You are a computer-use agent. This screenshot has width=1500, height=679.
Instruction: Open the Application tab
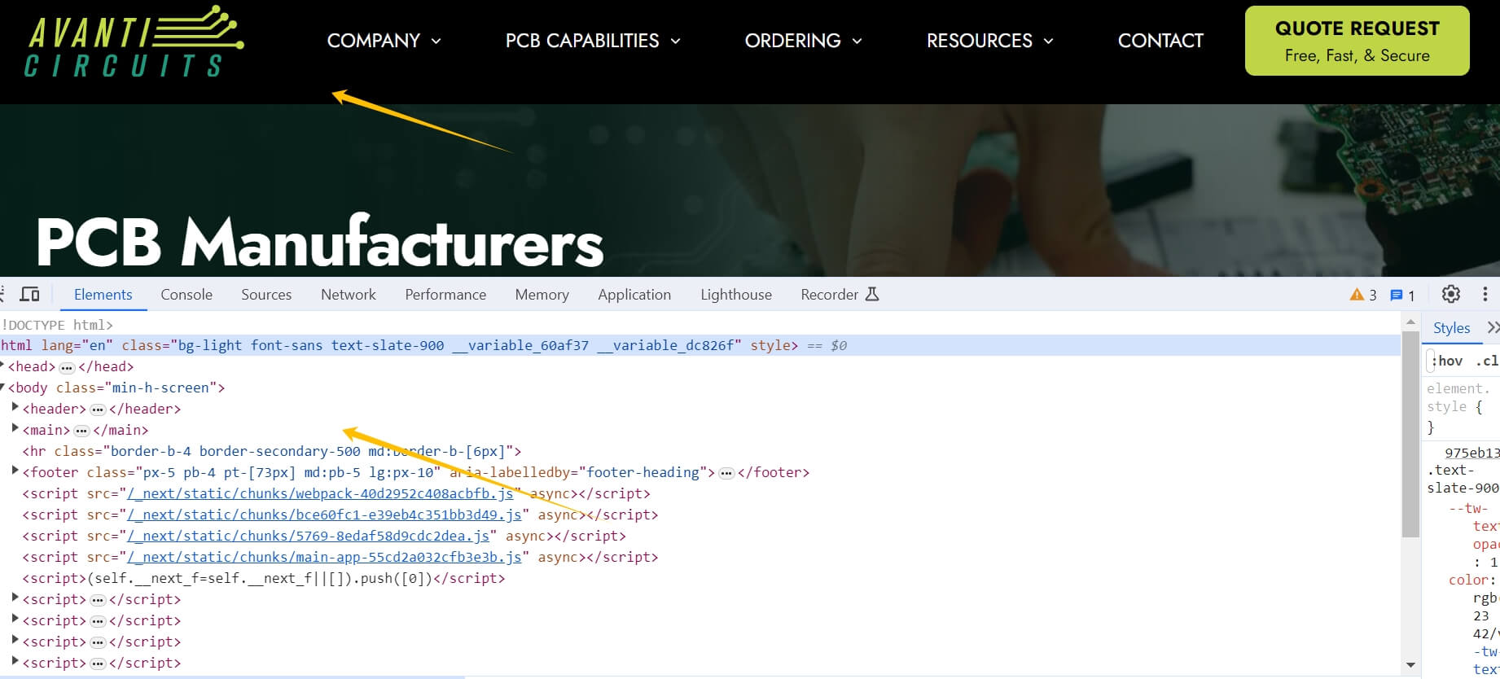pos(634,295)
